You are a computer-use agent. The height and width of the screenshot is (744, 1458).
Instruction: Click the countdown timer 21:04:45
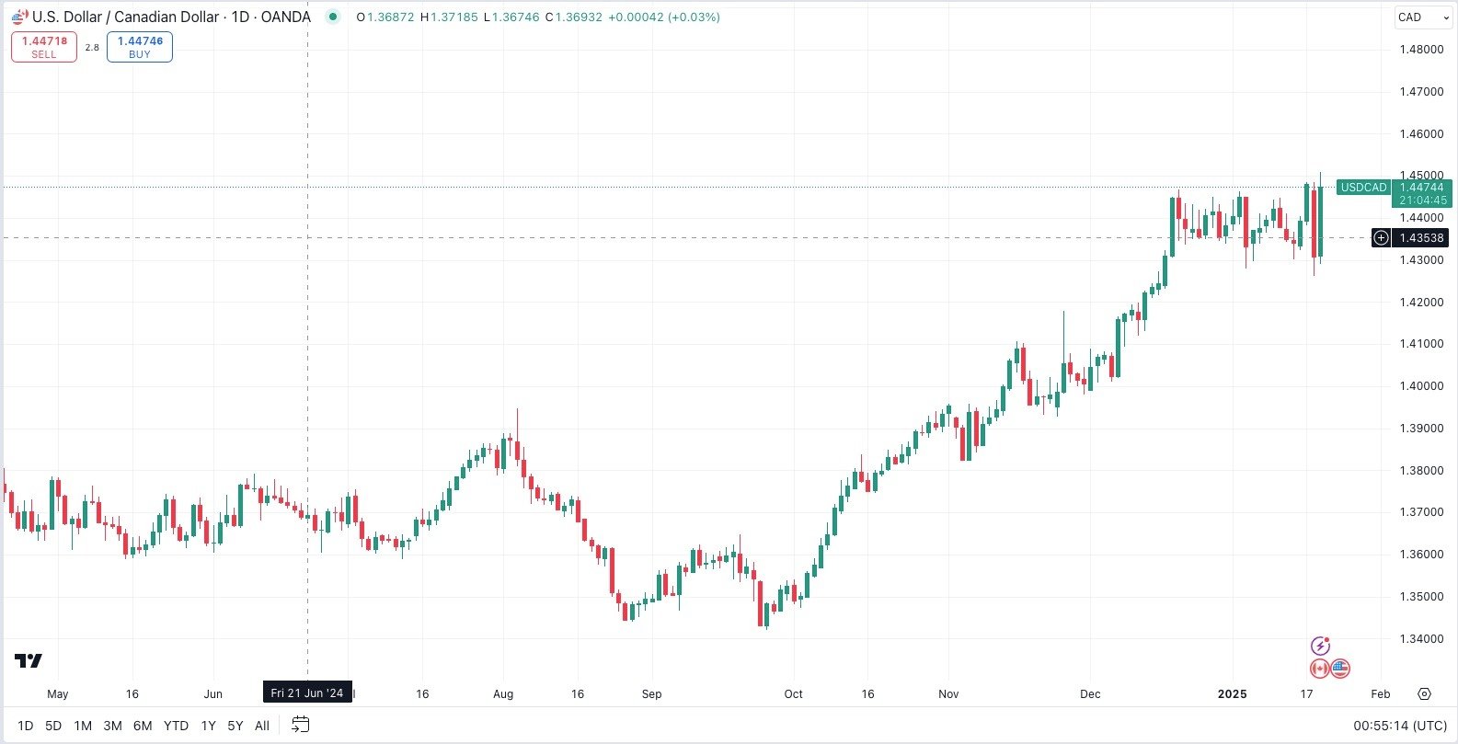[x=1423, y=200]
